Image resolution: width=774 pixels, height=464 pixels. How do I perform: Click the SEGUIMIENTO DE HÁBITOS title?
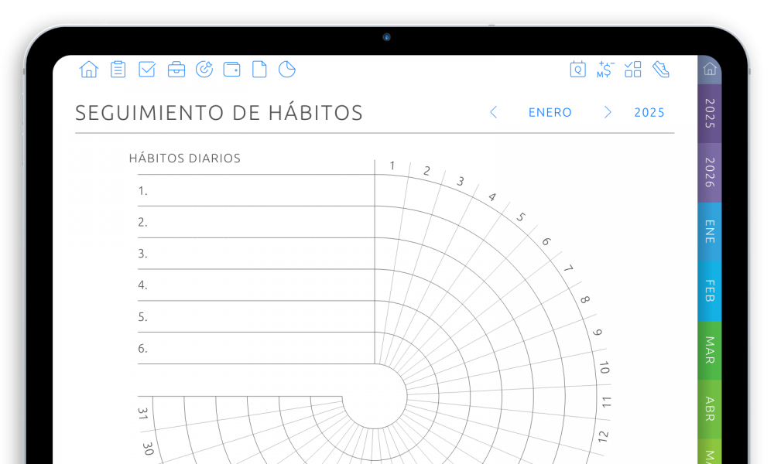pyautogui.click(x=219, y=113)
